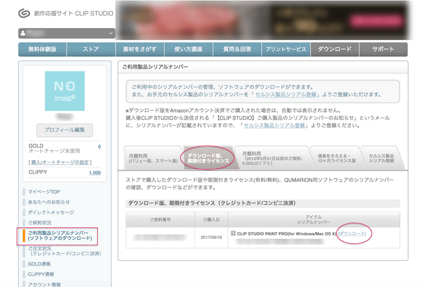Image resolution: width=425 pixels, height=287 pixels.
Task: Click the アイテム シリアルナンバー column header
Action: pyautogui.click(x=313, y=220)
